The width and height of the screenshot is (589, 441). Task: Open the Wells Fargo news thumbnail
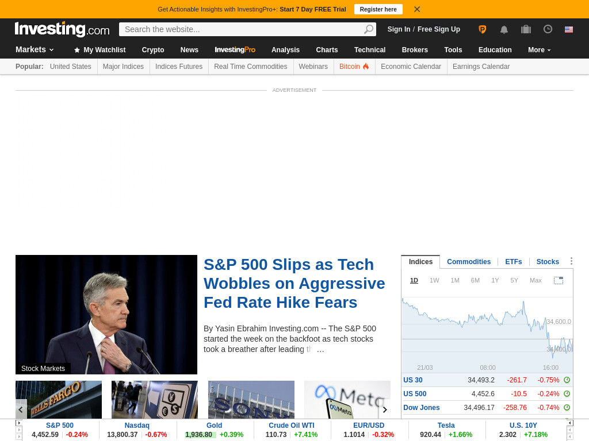click(x=59, y=400)
